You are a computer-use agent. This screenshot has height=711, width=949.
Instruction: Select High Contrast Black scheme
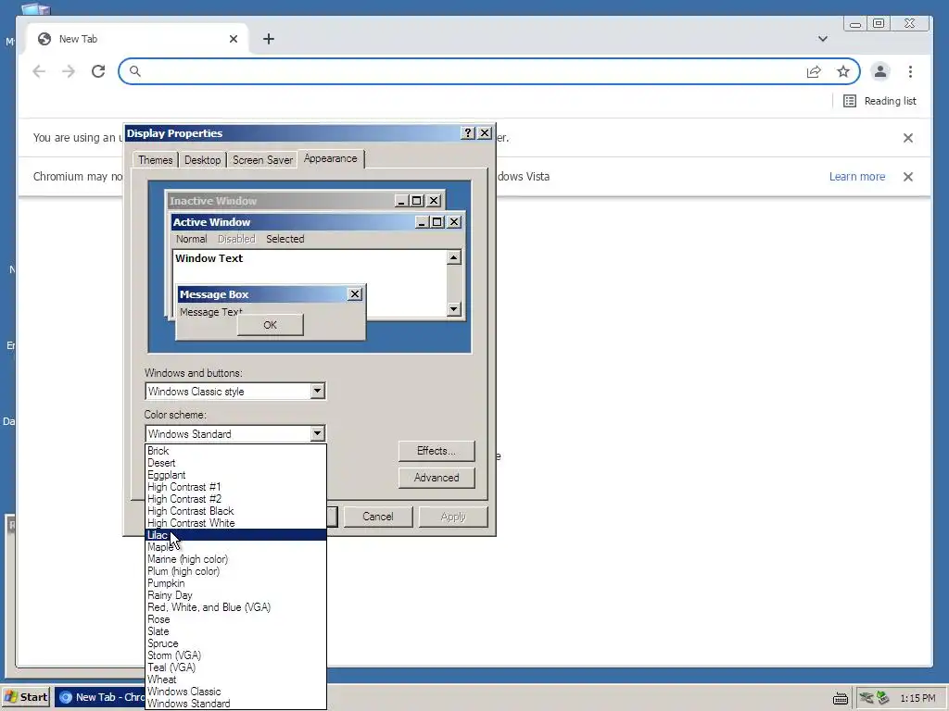coord(236,511)
